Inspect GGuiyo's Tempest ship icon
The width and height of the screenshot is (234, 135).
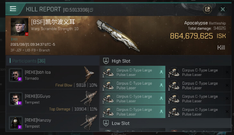(89, 98)
